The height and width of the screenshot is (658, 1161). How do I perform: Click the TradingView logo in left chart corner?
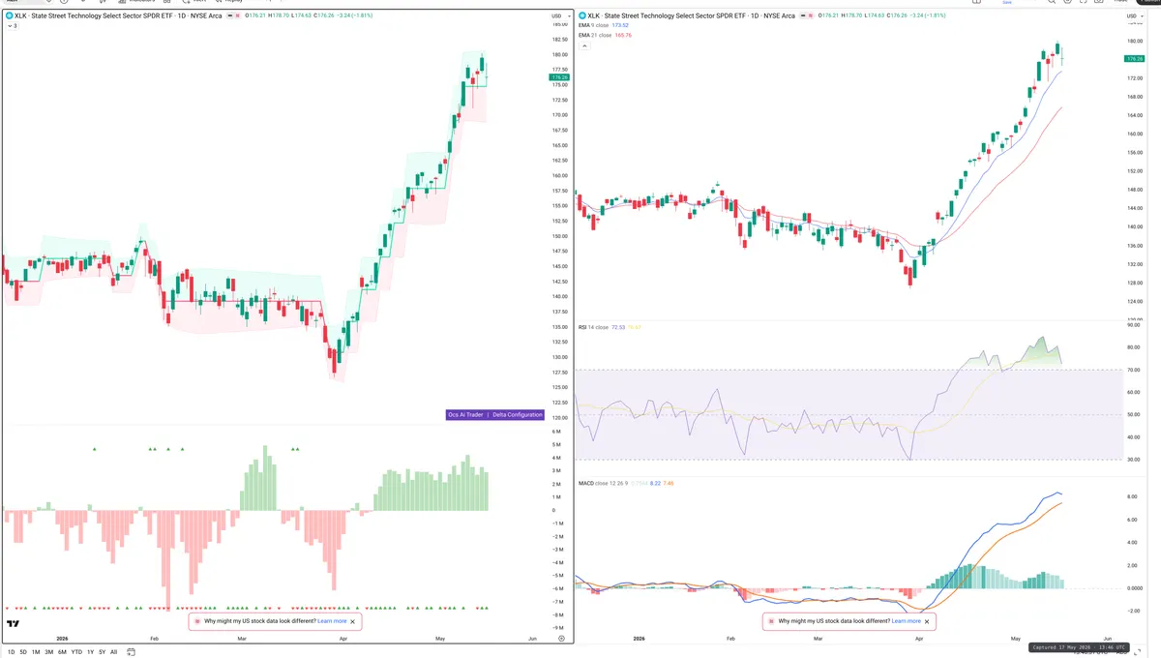click(14, 625)
